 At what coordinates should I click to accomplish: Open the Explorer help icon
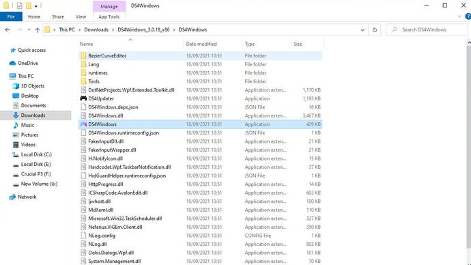(x=468, y=17)
